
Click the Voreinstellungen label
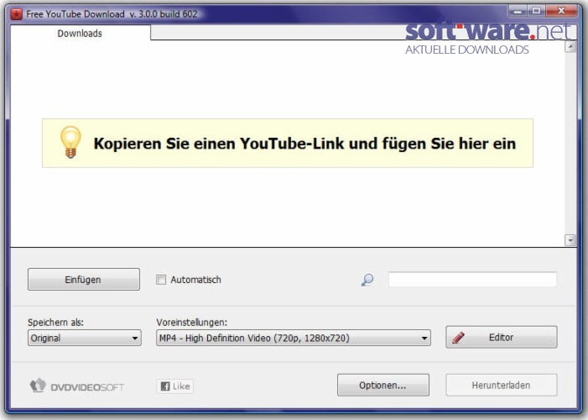[191, 323]
